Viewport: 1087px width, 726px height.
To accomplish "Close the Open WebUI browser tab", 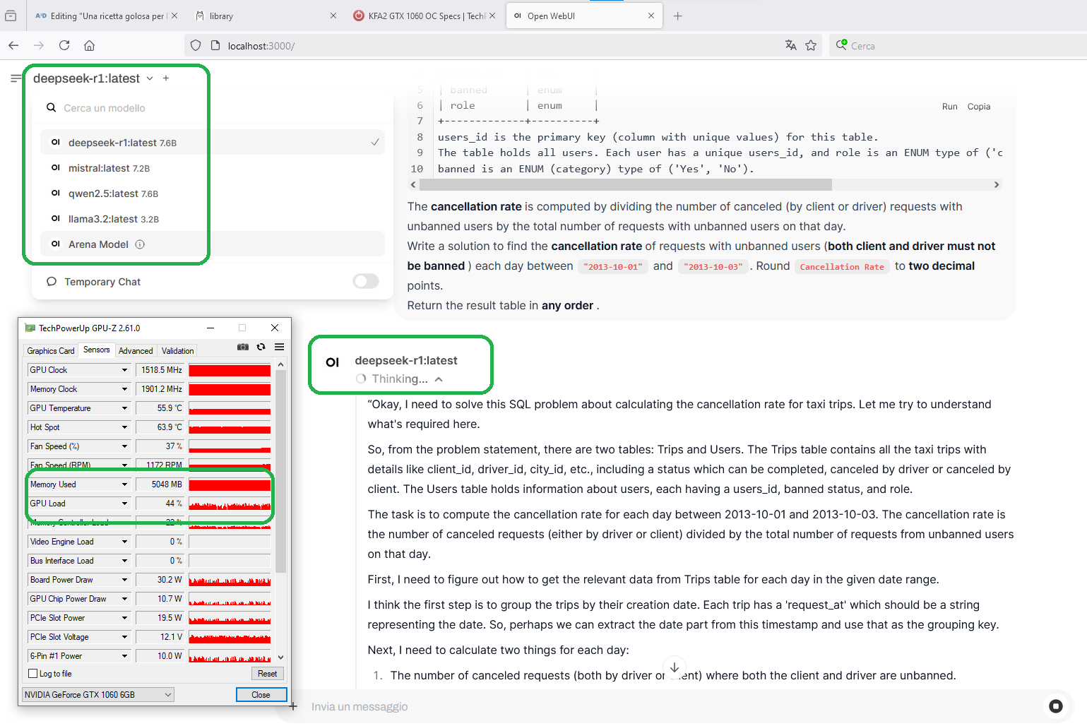I will tap(651, 16).
